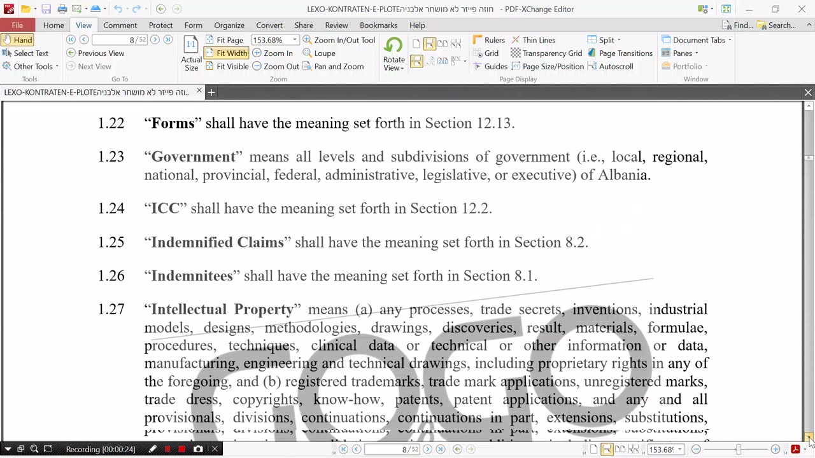
Task: Select continuous page layout icon
Action: tap(429, 44)
